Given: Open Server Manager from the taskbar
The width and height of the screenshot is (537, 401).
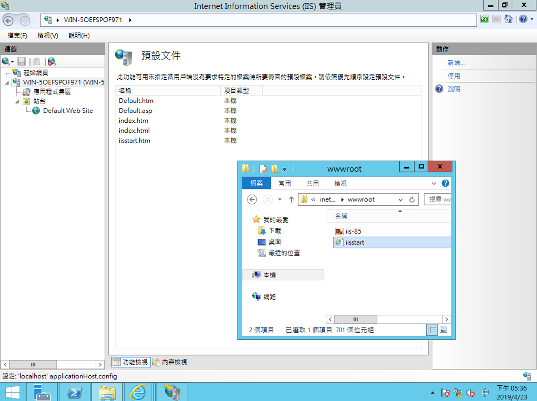Looking at the screenshot, I should pos(41,393).
